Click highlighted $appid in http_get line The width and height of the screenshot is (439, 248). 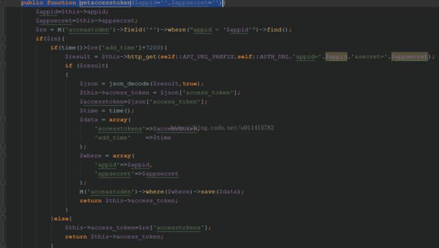(336, 57)
